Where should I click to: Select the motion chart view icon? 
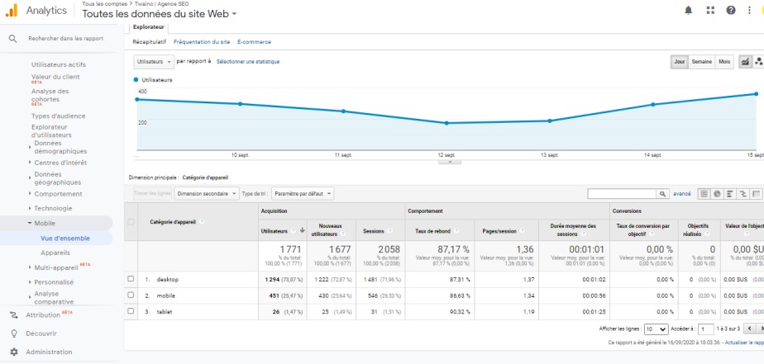coord(758,62)
